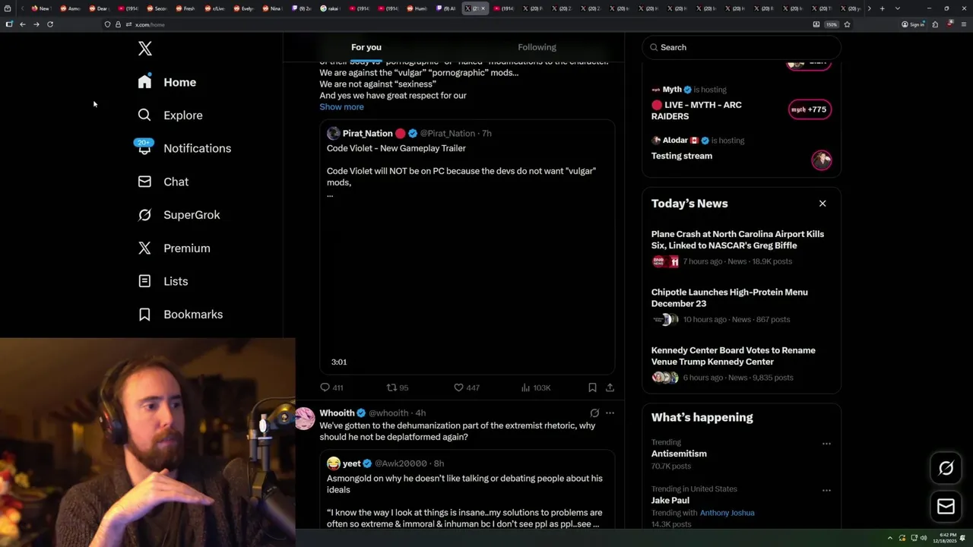
Task: Close the Today's News panel
Action: tap(822, 204)
